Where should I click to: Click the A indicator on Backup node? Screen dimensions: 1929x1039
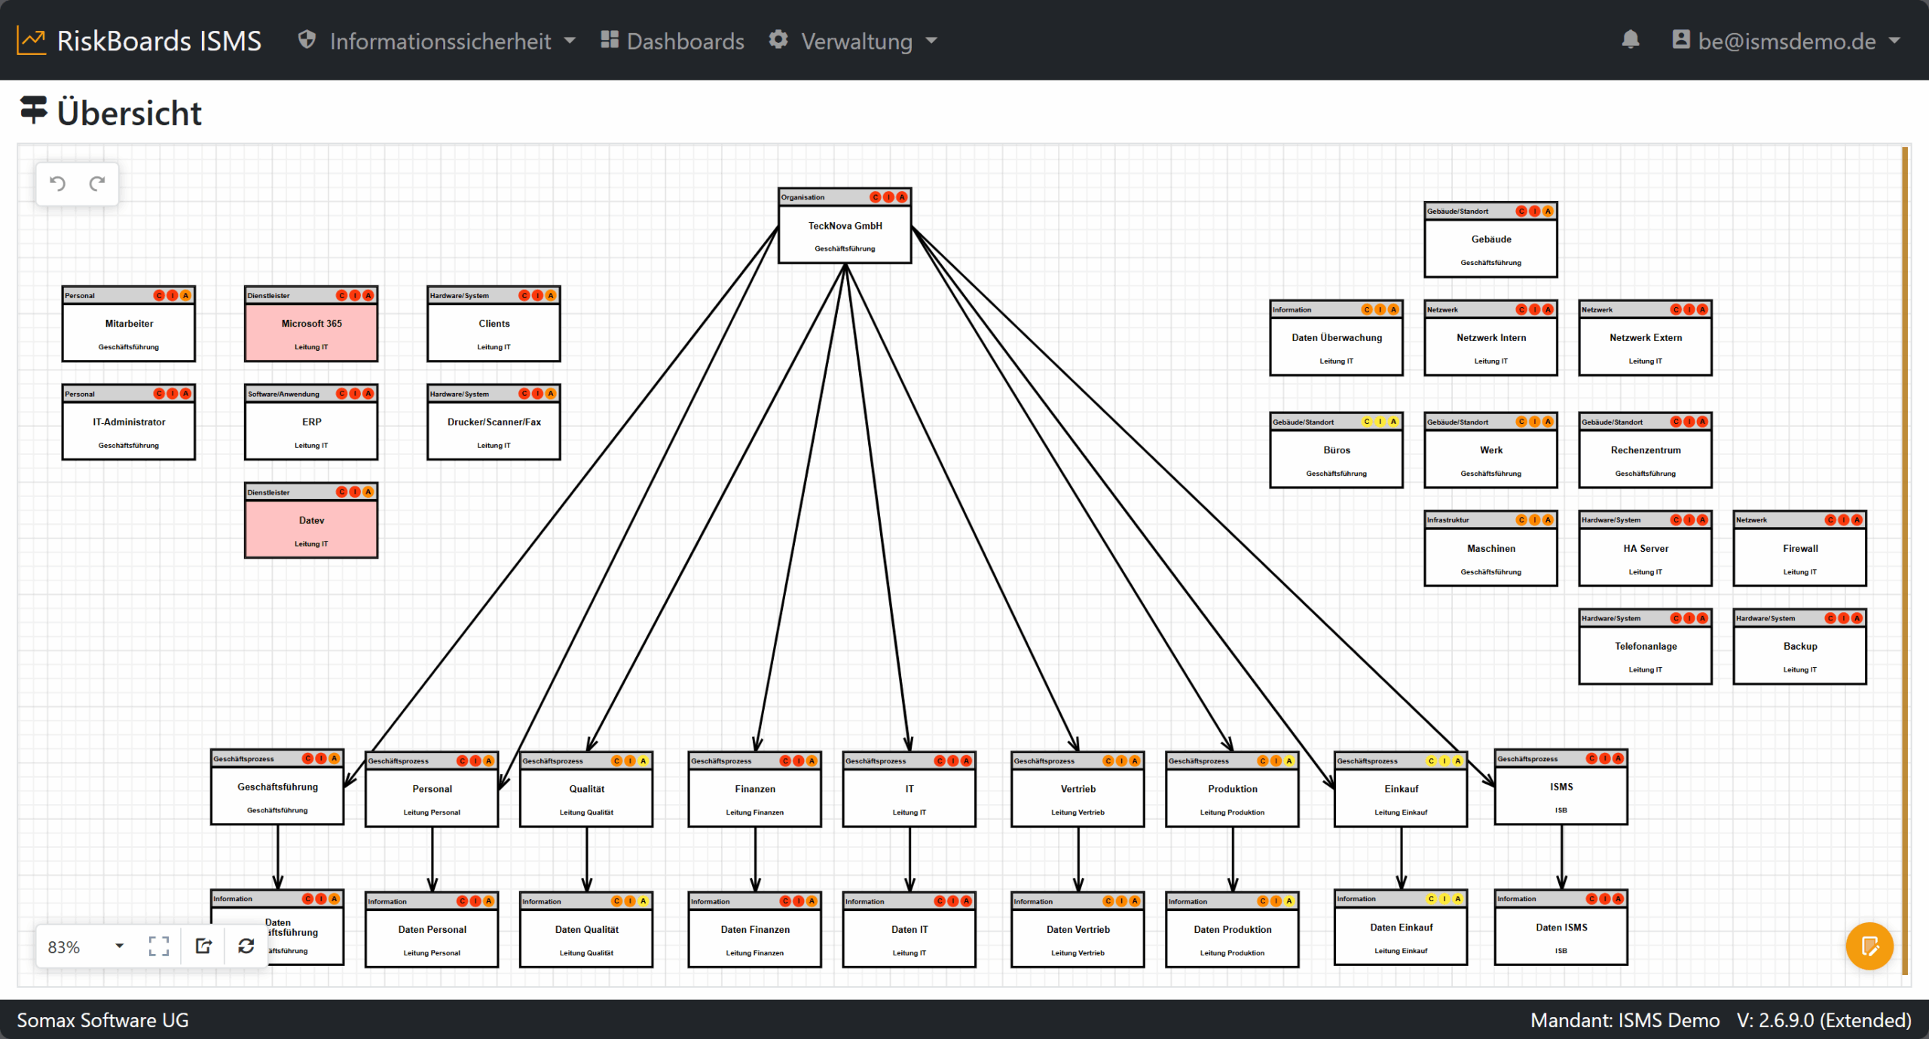tap(1857, 618)
